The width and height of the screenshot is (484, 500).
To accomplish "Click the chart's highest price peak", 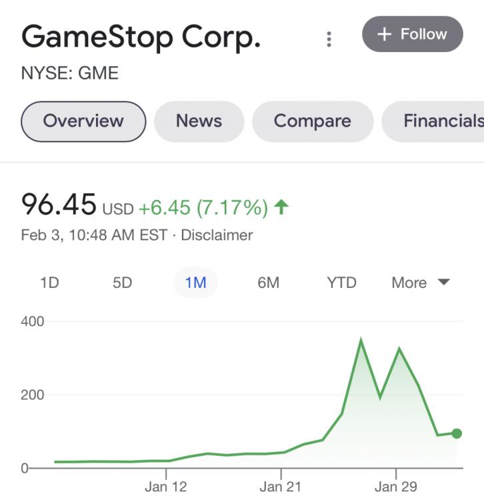I will pyautogui.click(x=361, y=341).
